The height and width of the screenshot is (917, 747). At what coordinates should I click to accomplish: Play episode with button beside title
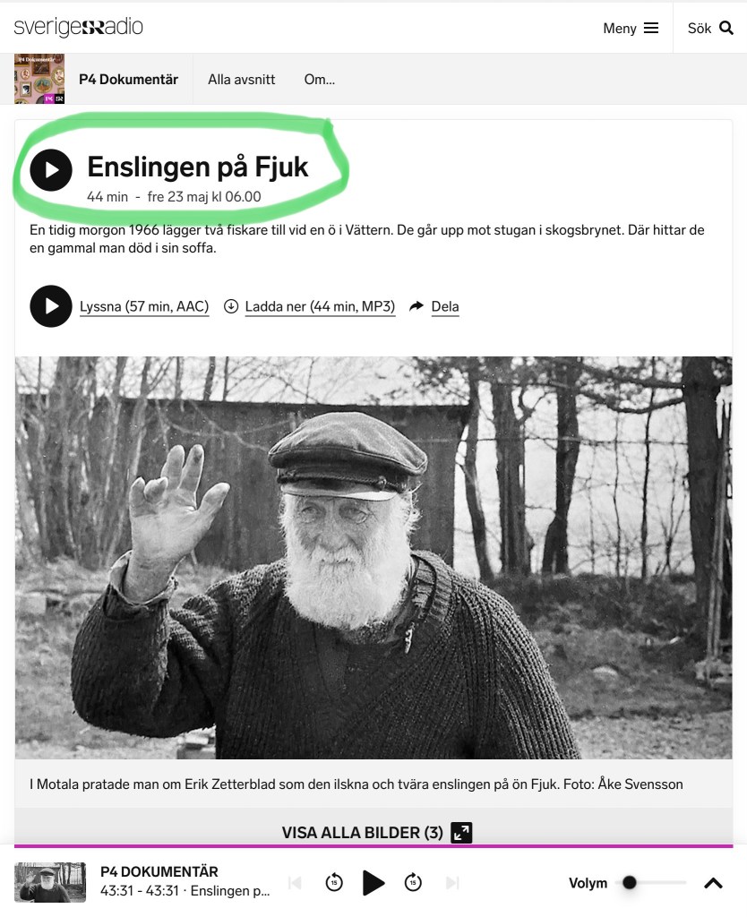51,170
